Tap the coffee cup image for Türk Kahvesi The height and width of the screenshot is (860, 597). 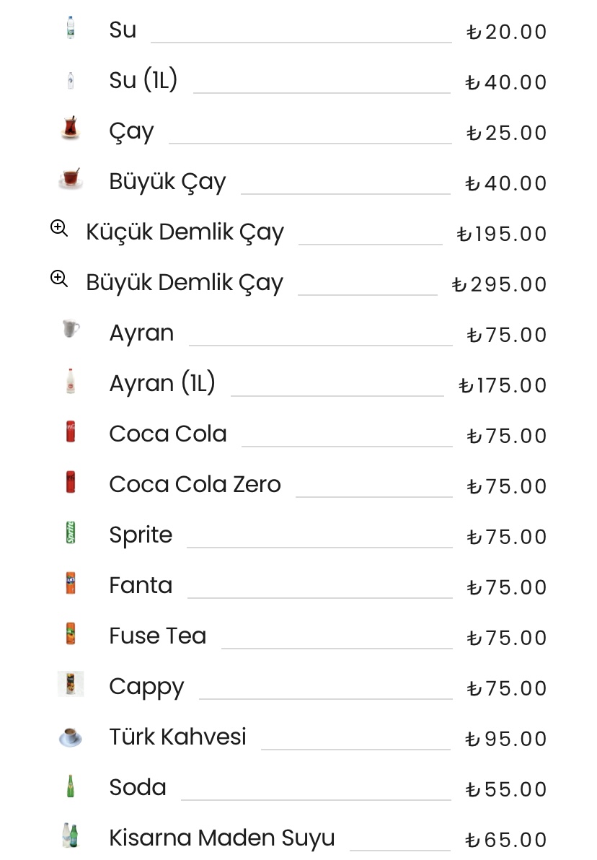coord(70,736)
